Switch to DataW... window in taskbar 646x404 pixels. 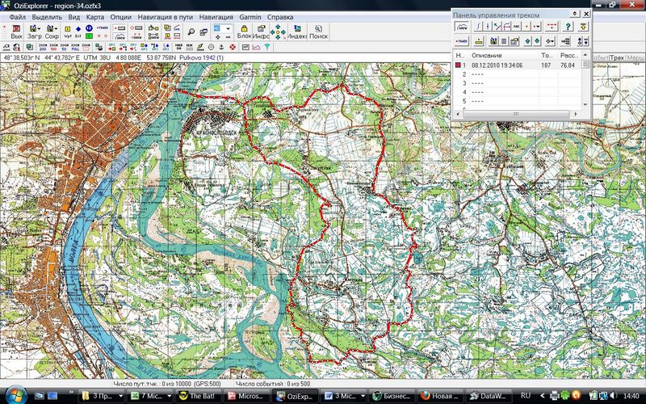489,396
